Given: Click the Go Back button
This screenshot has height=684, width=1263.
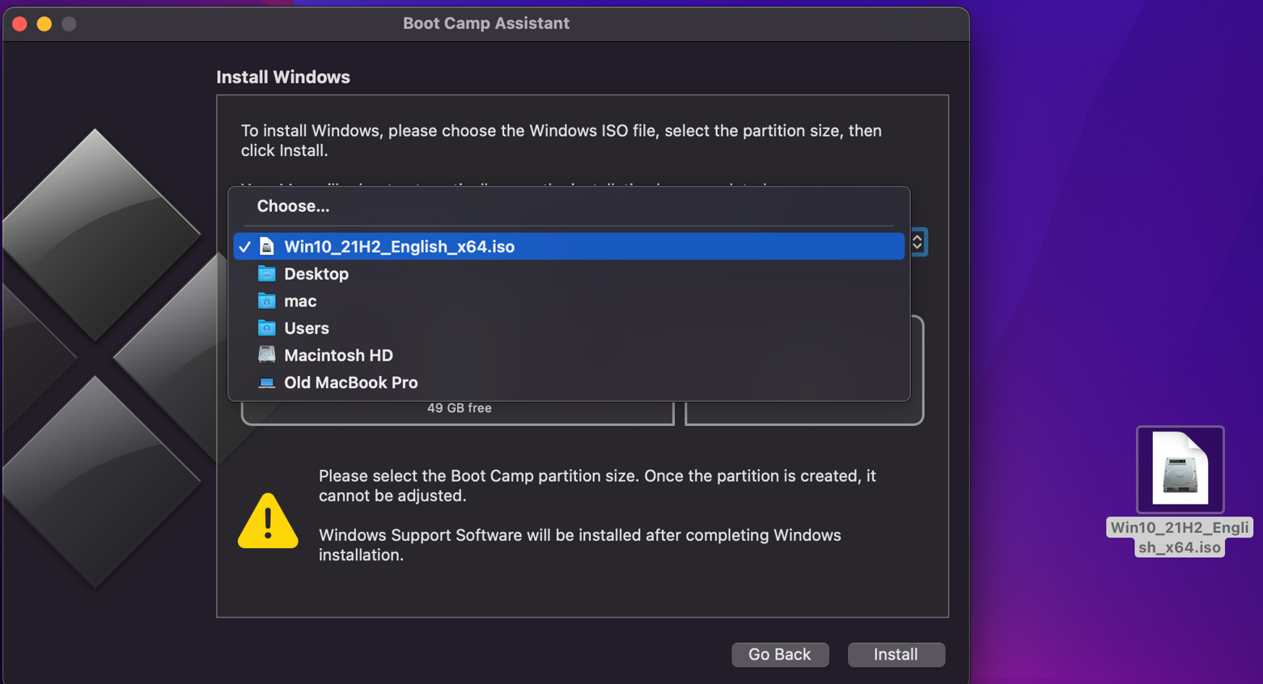Looking at the screenshot, I should pyautogui.click(x=780, y=655).
